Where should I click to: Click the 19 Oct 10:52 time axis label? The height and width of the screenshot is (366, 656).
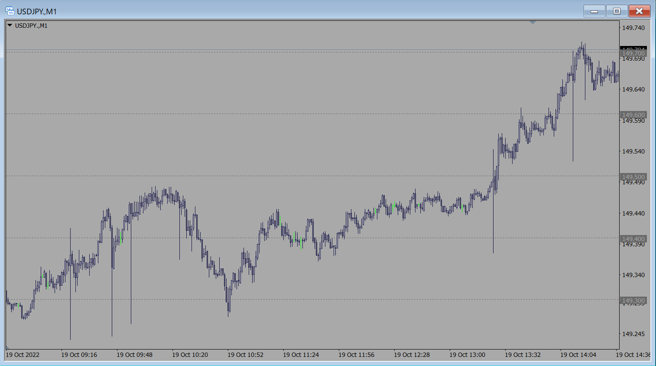245,355
